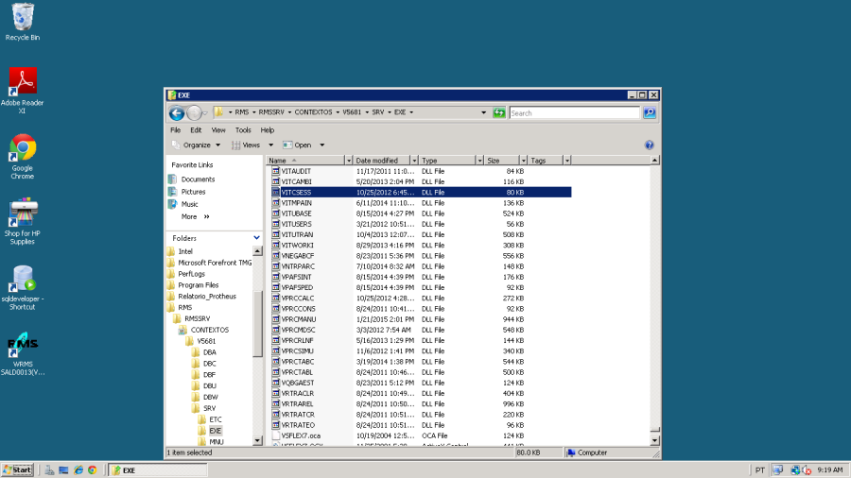Select the Music favorite link

click(189, 204)
